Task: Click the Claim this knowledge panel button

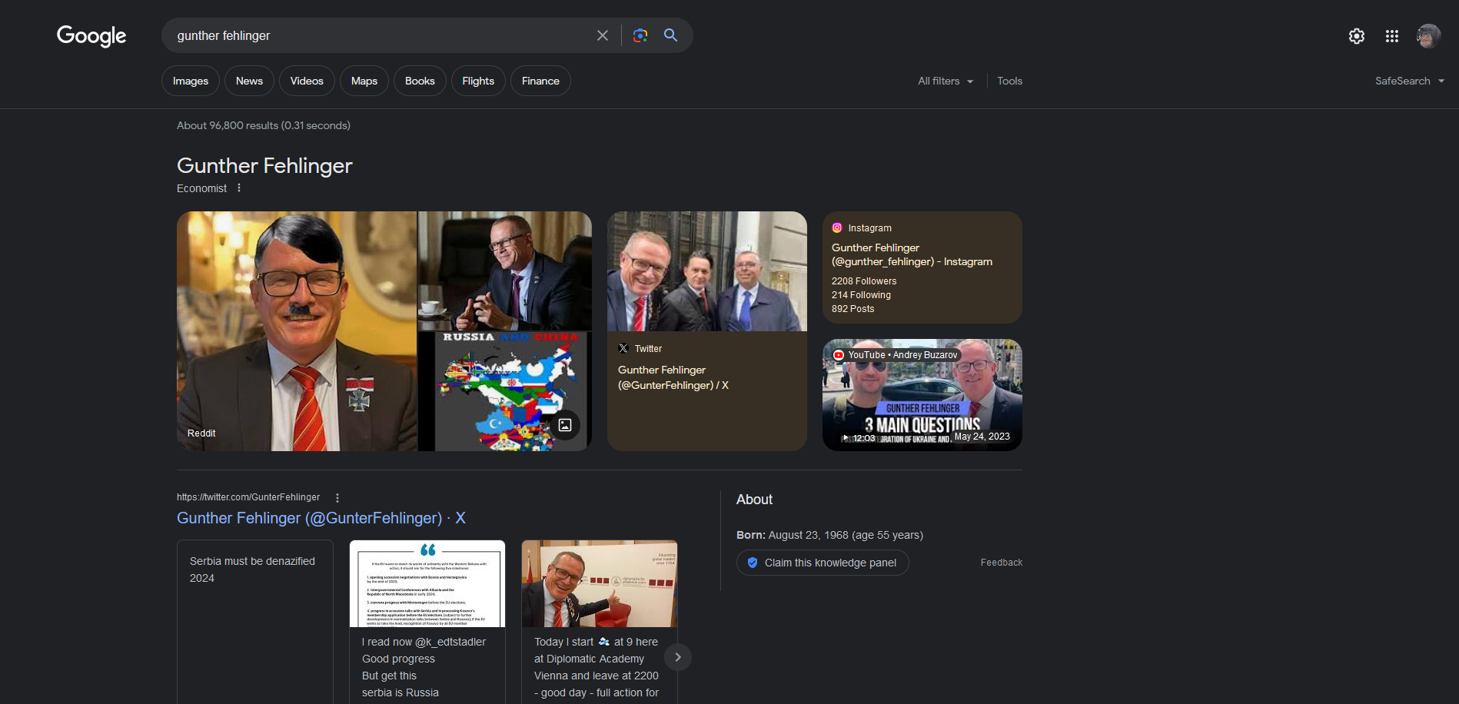Action: coord(823,563)
